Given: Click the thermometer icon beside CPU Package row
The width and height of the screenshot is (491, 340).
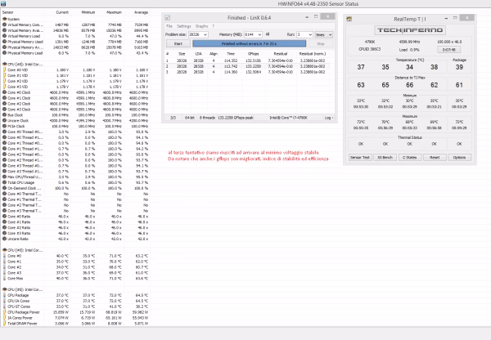Looking at the screenshot, I should pos(4,295).
